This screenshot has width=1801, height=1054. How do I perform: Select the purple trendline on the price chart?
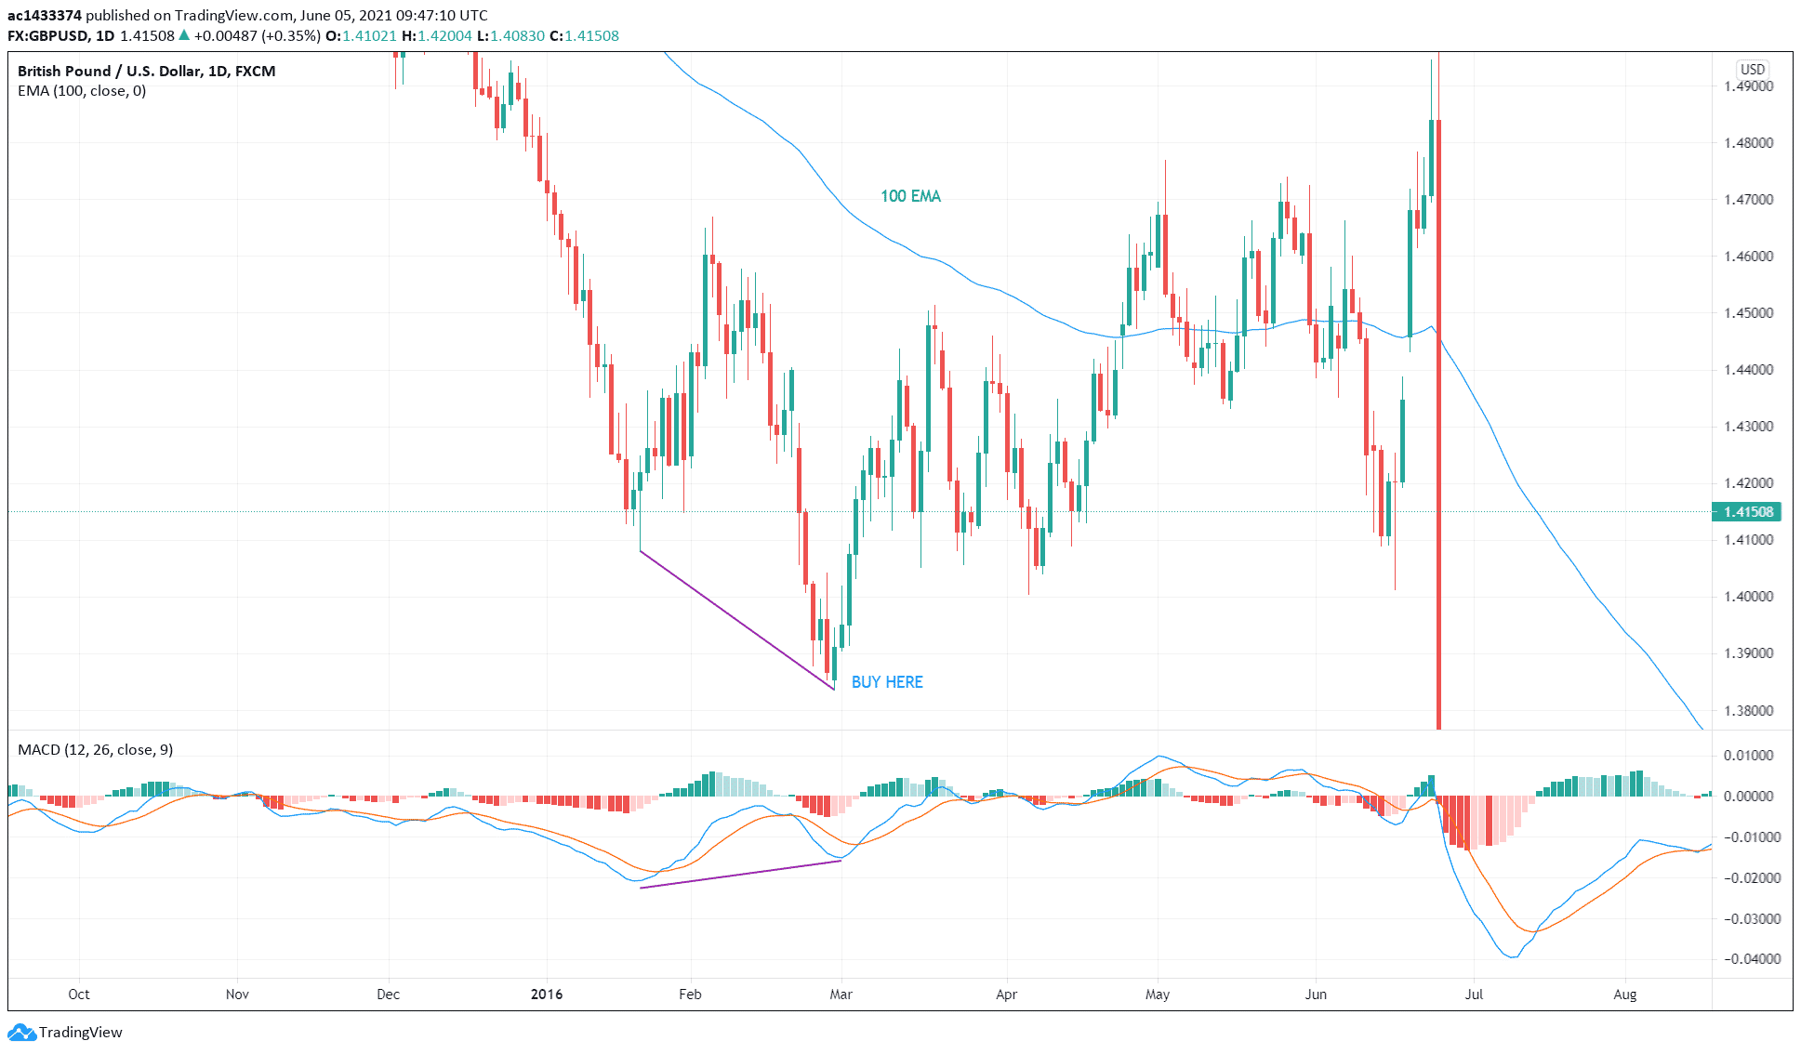736,620
